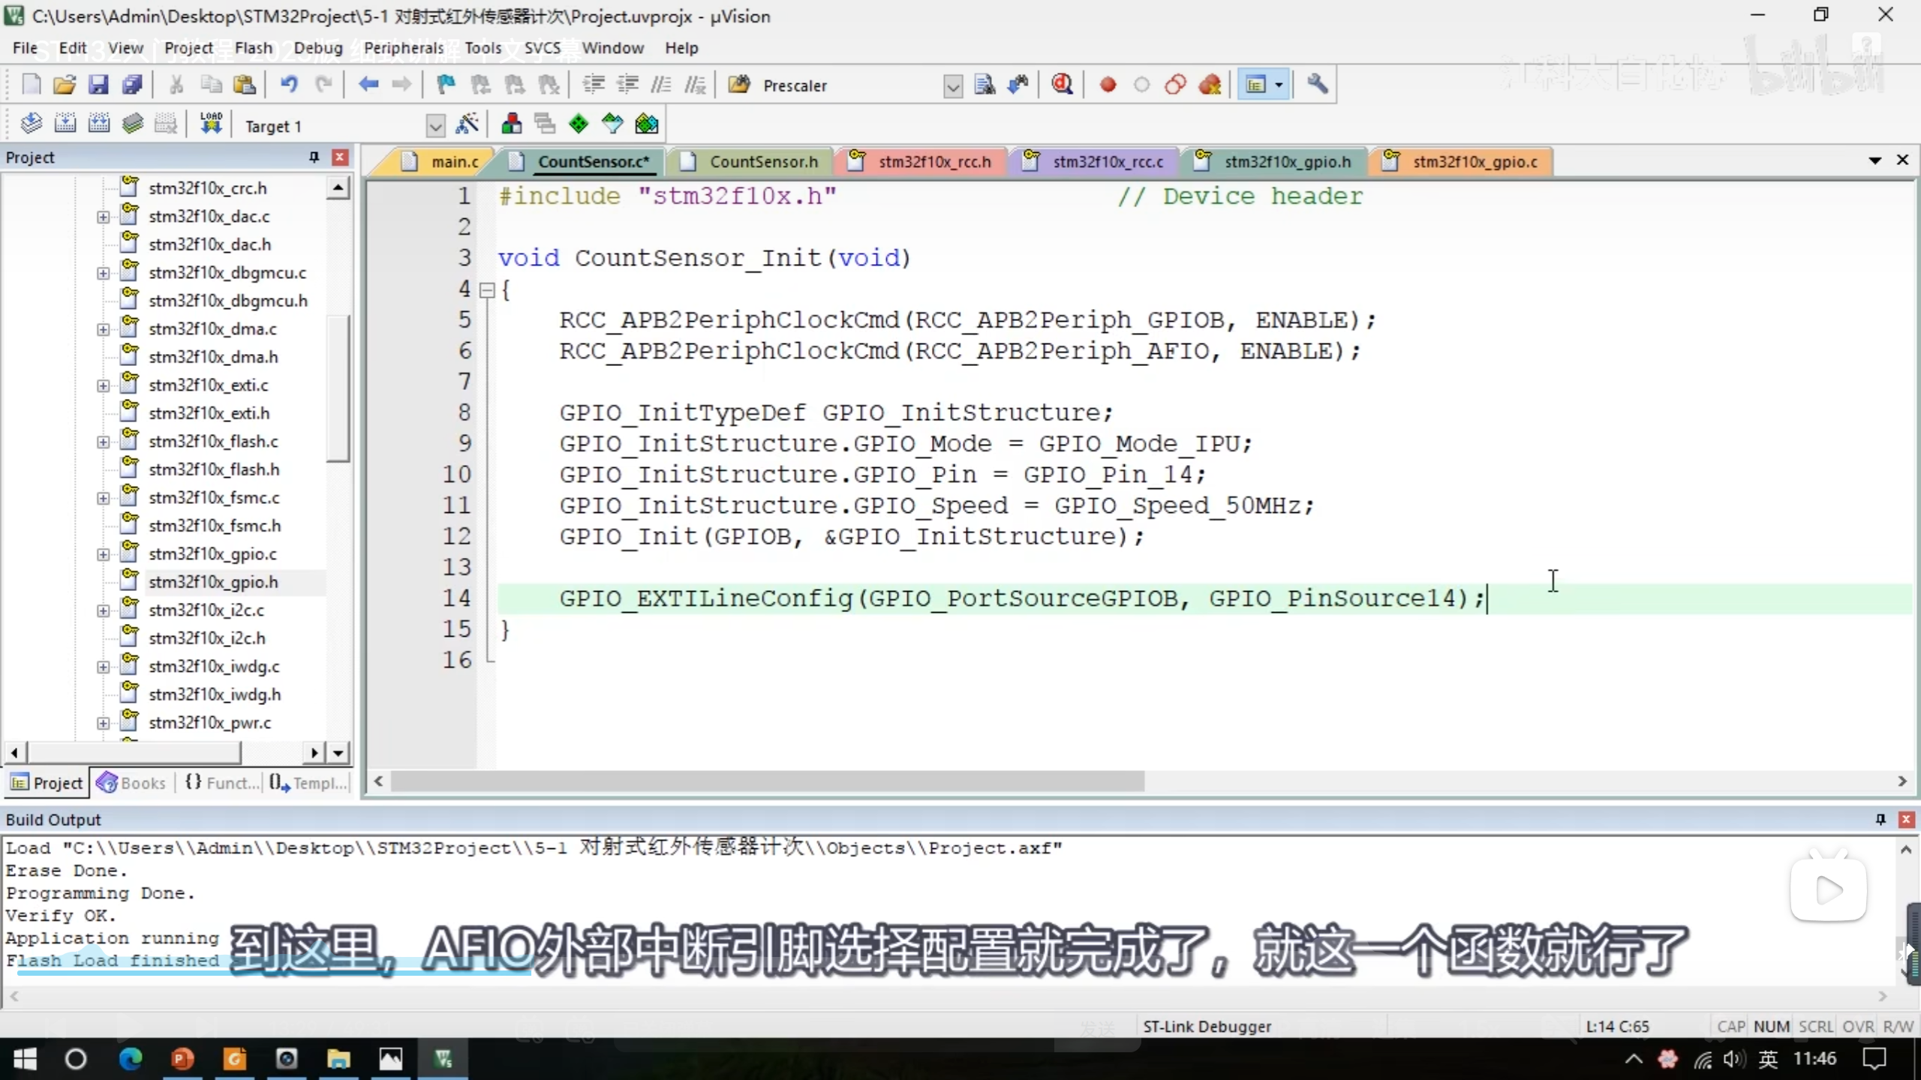Screen dimensions: 1921x1080
Task: Click the Undo arrow icon
Action: (289, 85)
